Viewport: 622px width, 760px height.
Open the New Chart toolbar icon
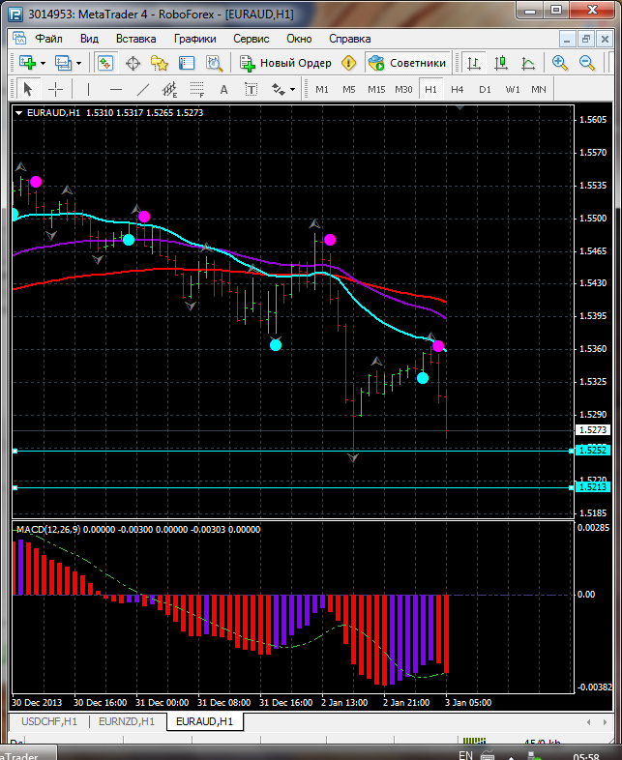point(27,63)
